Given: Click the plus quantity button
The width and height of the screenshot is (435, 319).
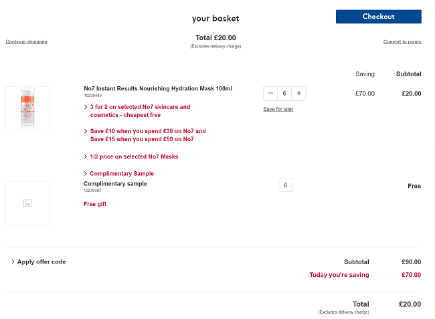Looking at the screenshot, I should pos(298,94).
